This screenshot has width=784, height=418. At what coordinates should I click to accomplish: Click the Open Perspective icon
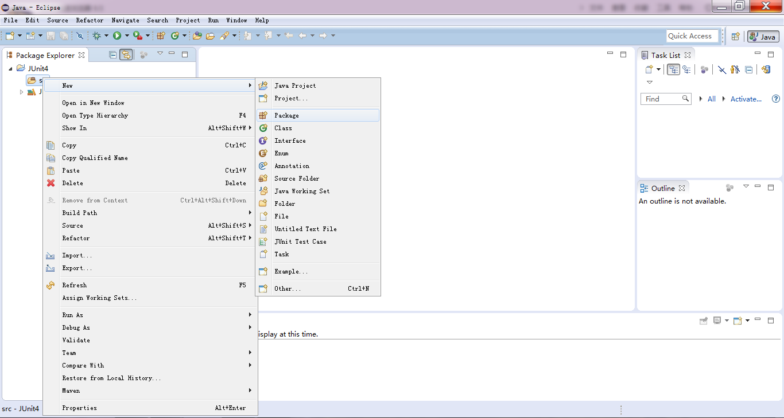click(x=735, y=36)
